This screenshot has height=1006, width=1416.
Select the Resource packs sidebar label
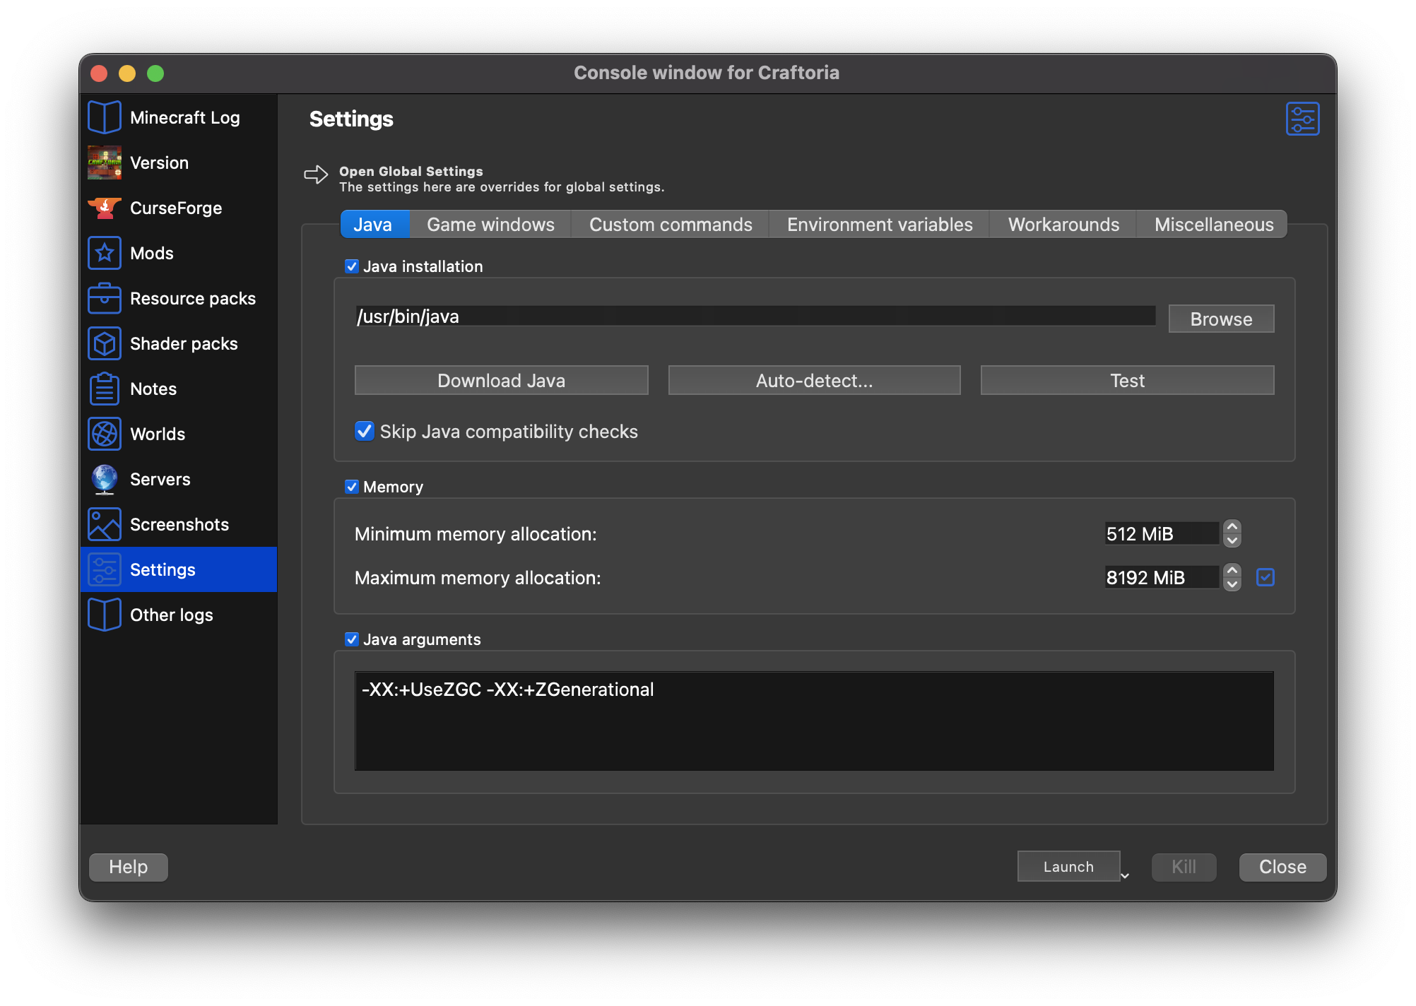point(193,298)
